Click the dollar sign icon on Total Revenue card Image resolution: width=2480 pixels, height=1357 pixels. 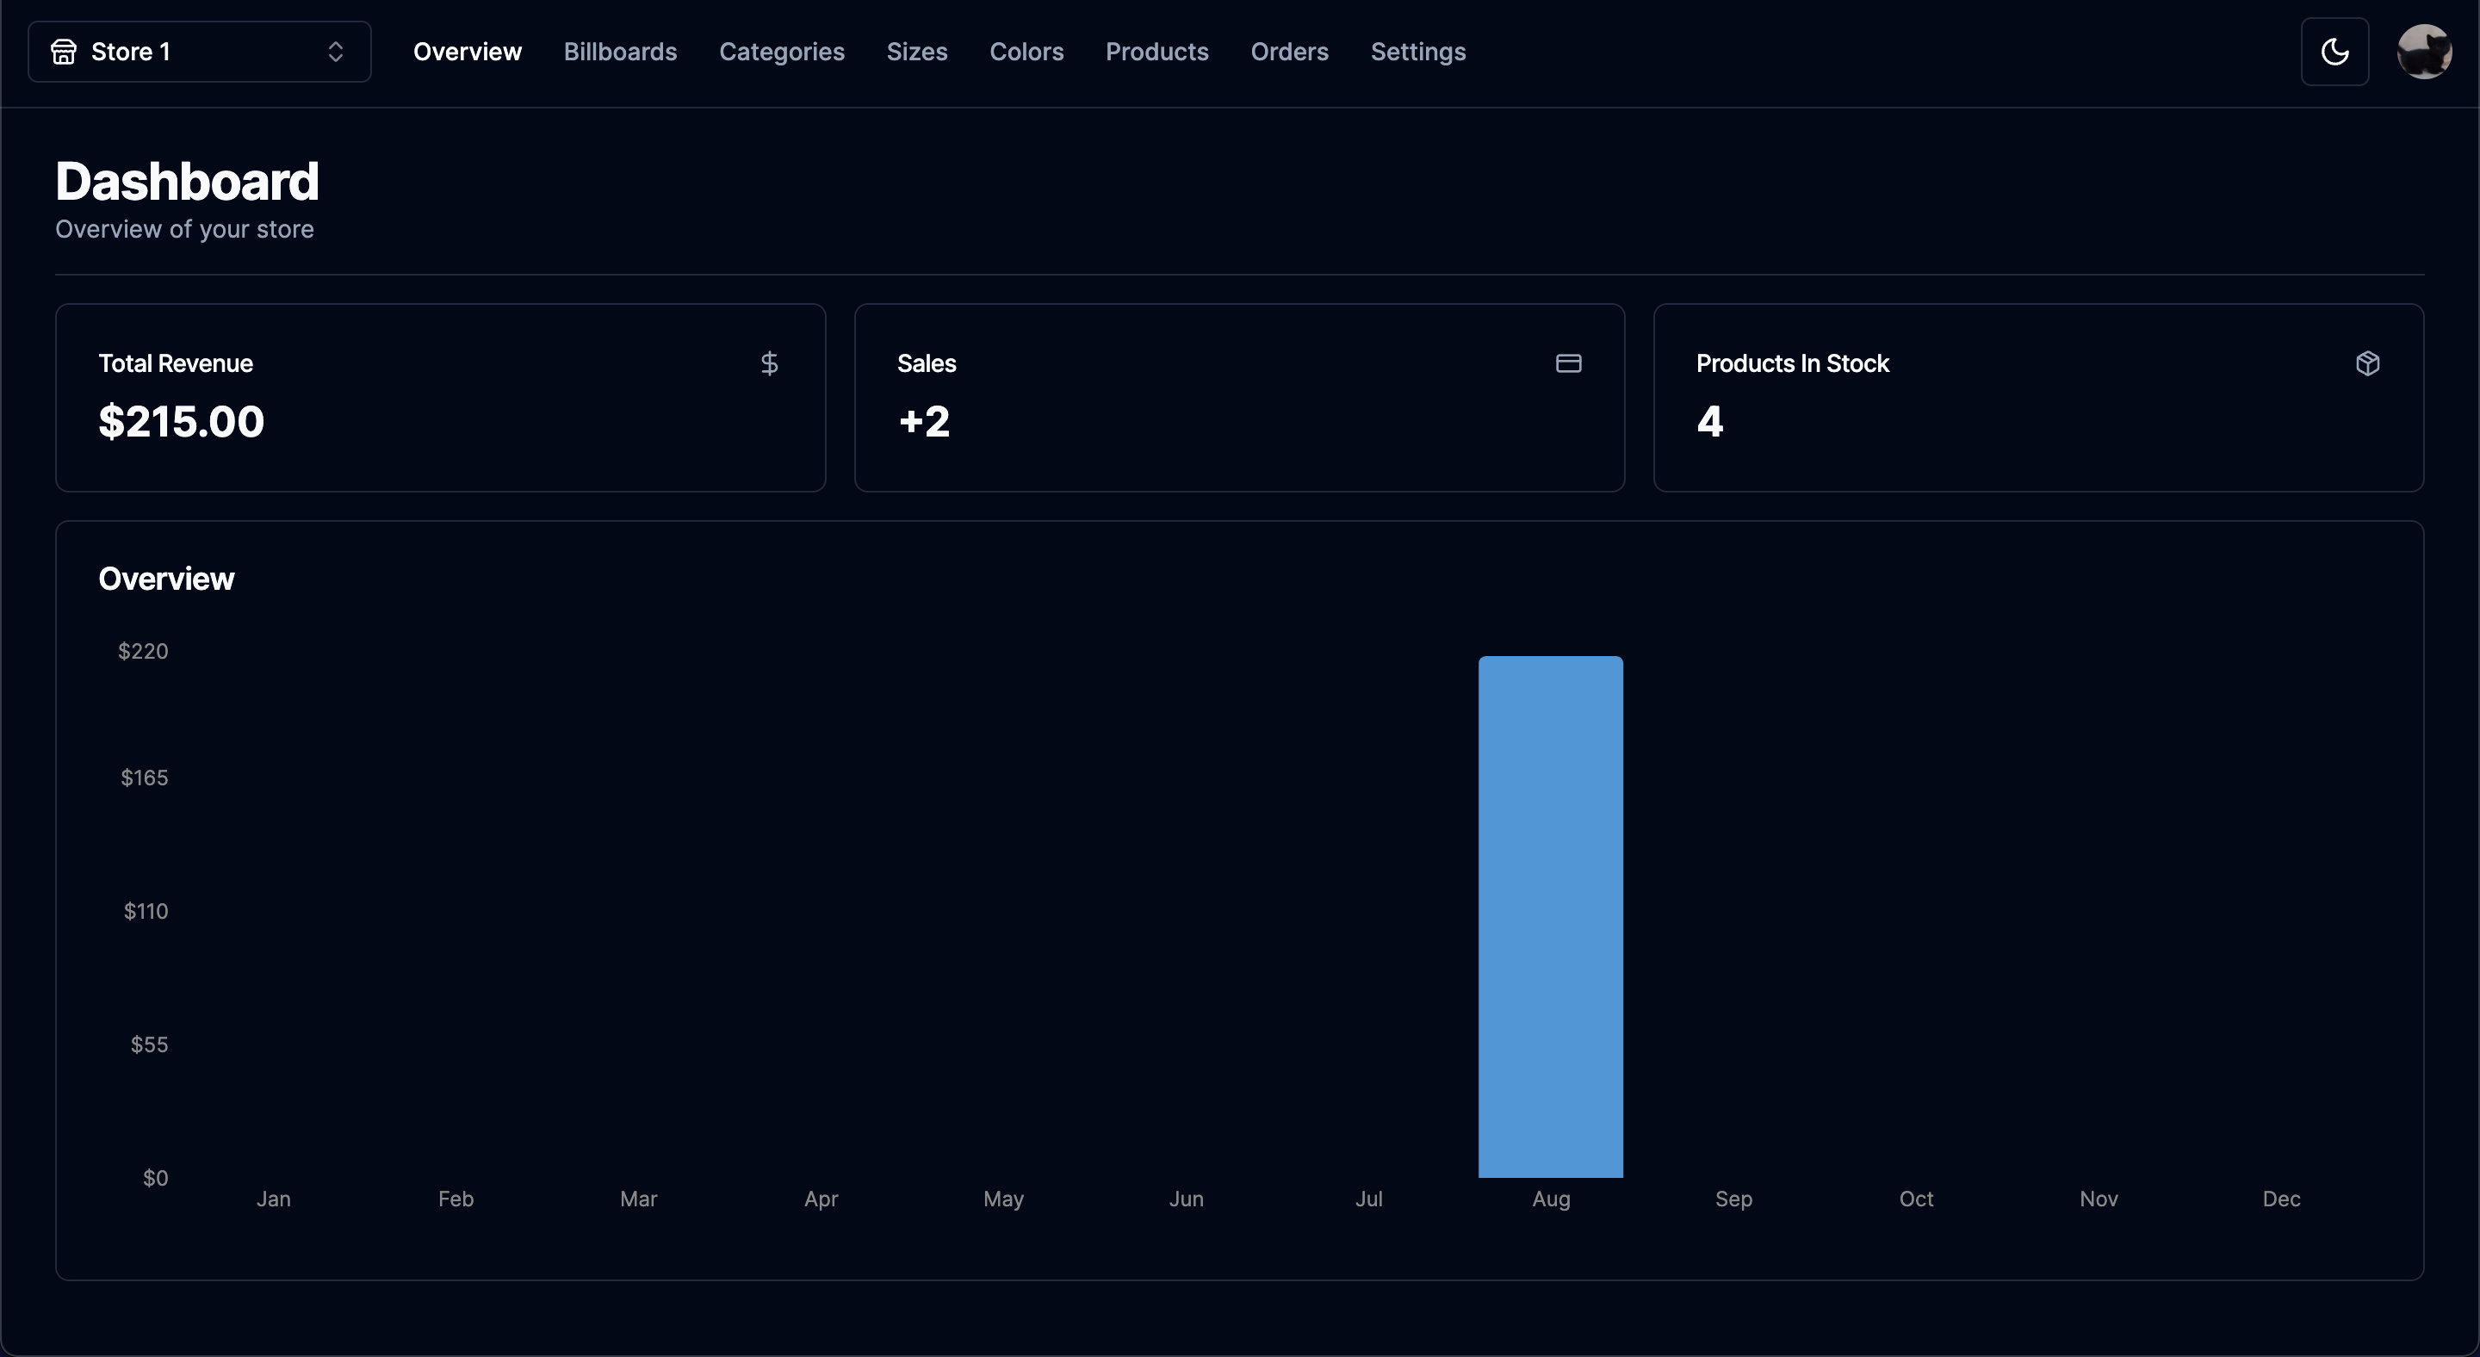769,364
